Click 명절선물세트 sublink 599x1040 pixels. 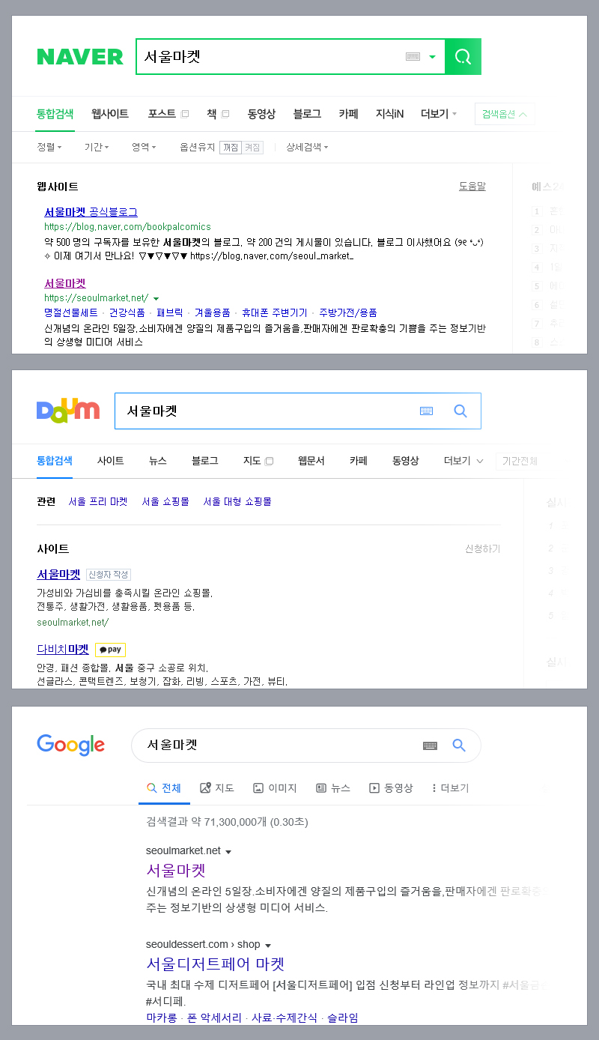point(71,312)
